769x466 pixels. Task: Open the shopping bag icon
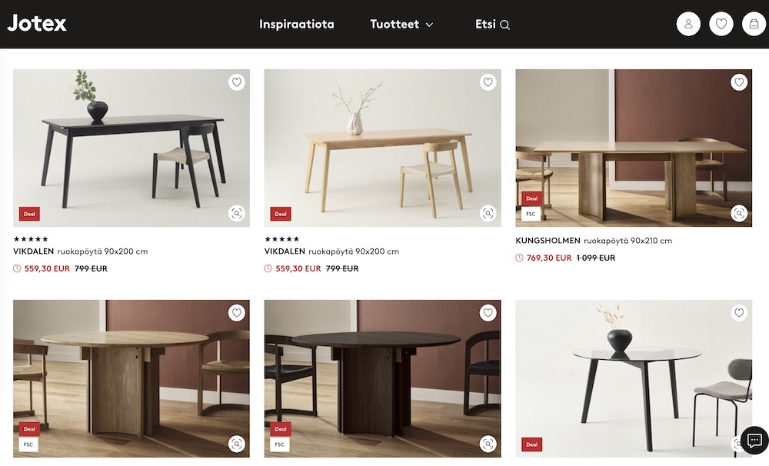pyautogui.click(x=754, y=24)
